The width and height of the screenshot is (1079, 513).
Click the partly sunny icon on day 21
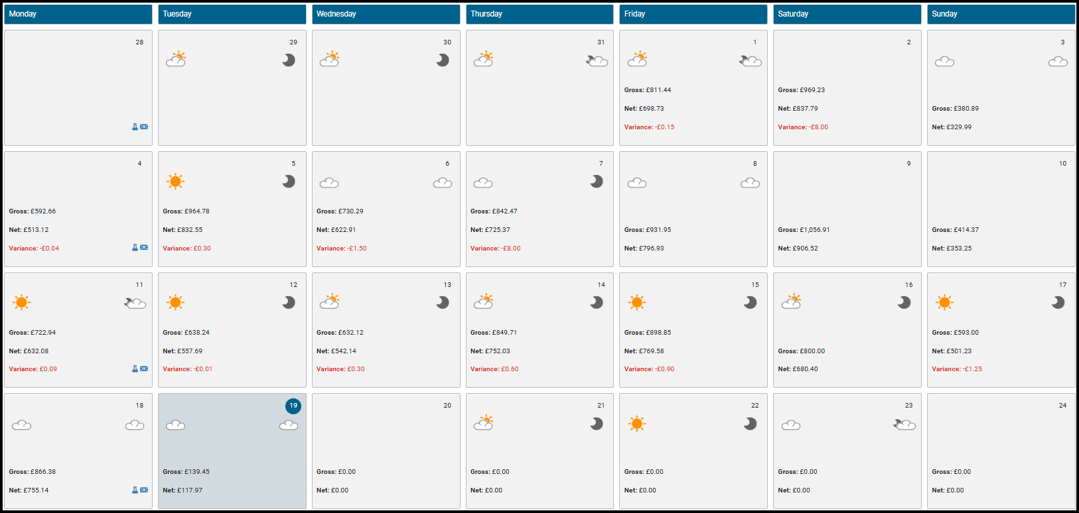(484, 423)
